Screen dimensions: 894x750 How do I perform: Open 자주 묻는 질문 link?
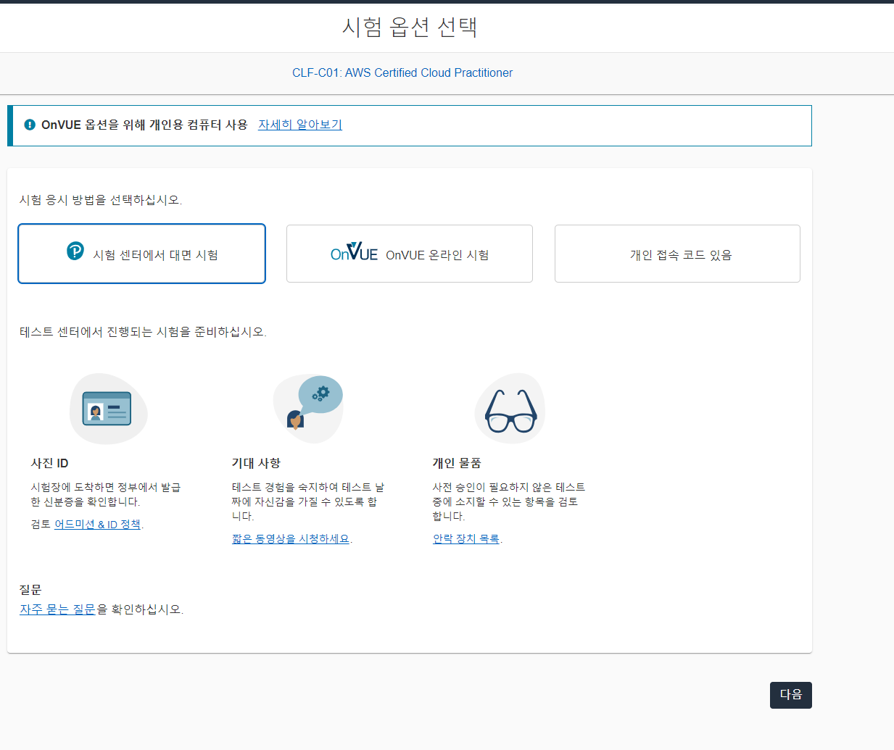pyautogui.click(x=57, y=609)
